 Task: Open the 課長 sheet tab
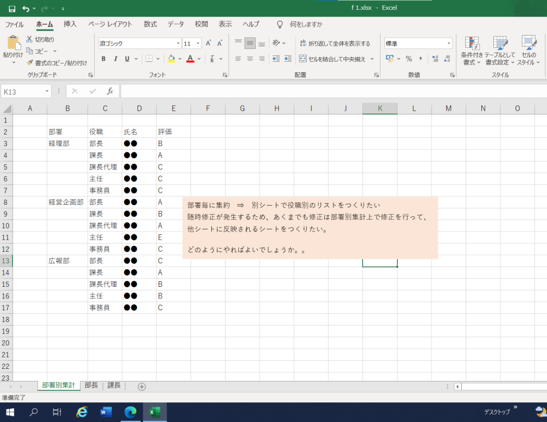114,385
